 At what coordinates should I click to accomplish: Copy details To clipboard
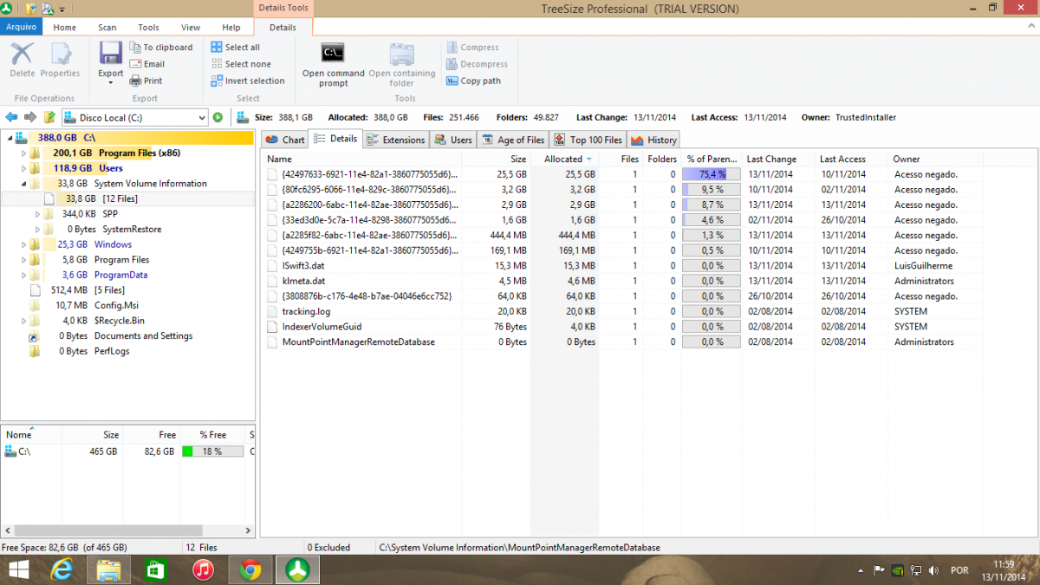[x=161, y=48]
